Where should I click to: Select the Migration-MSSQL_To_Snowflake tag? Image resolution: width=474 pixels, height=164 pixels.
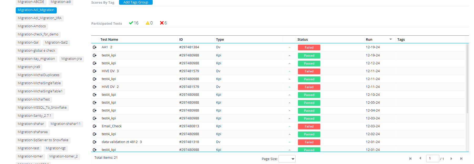(x=42, y=108)
